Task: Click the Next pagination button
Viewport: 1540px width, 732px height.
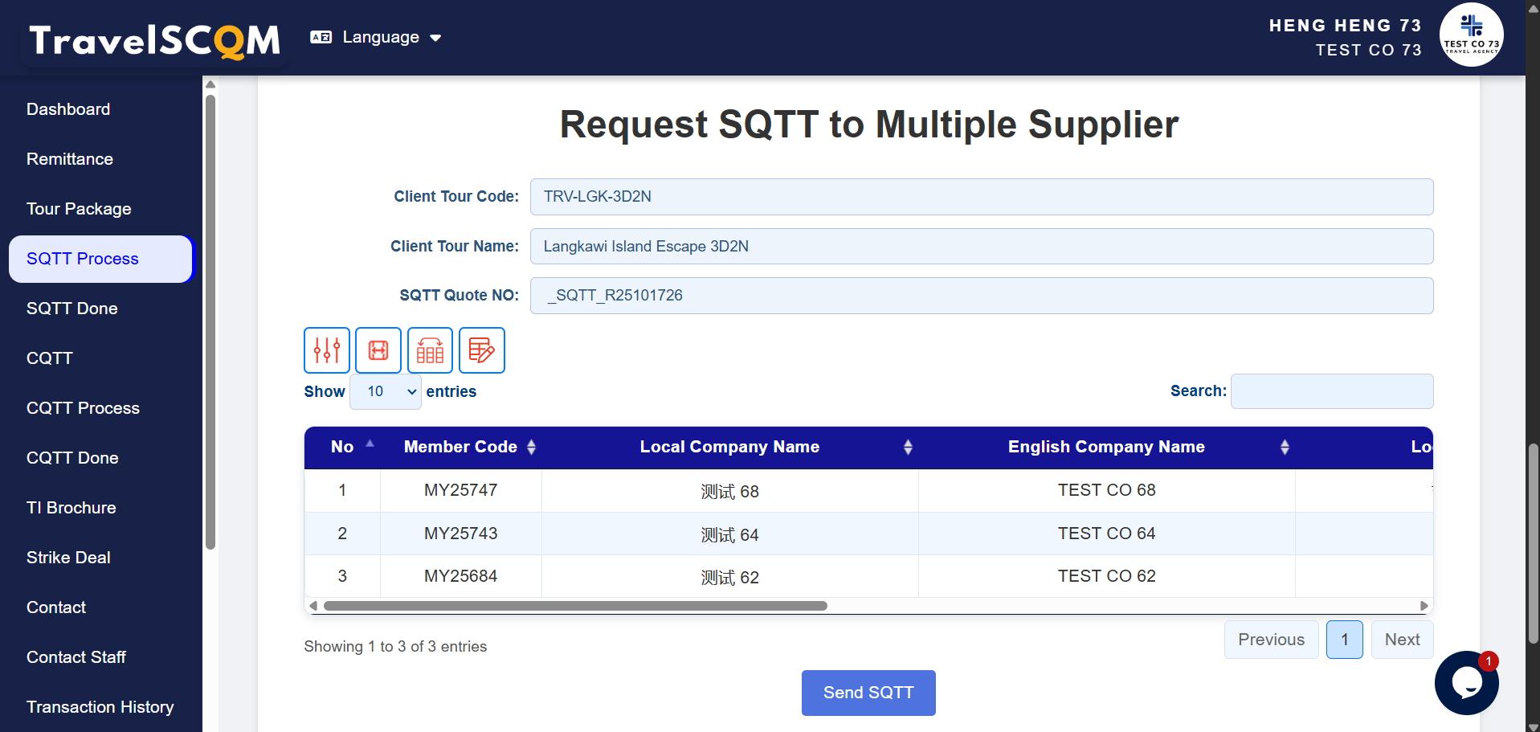Action: tap(1402, 640)
